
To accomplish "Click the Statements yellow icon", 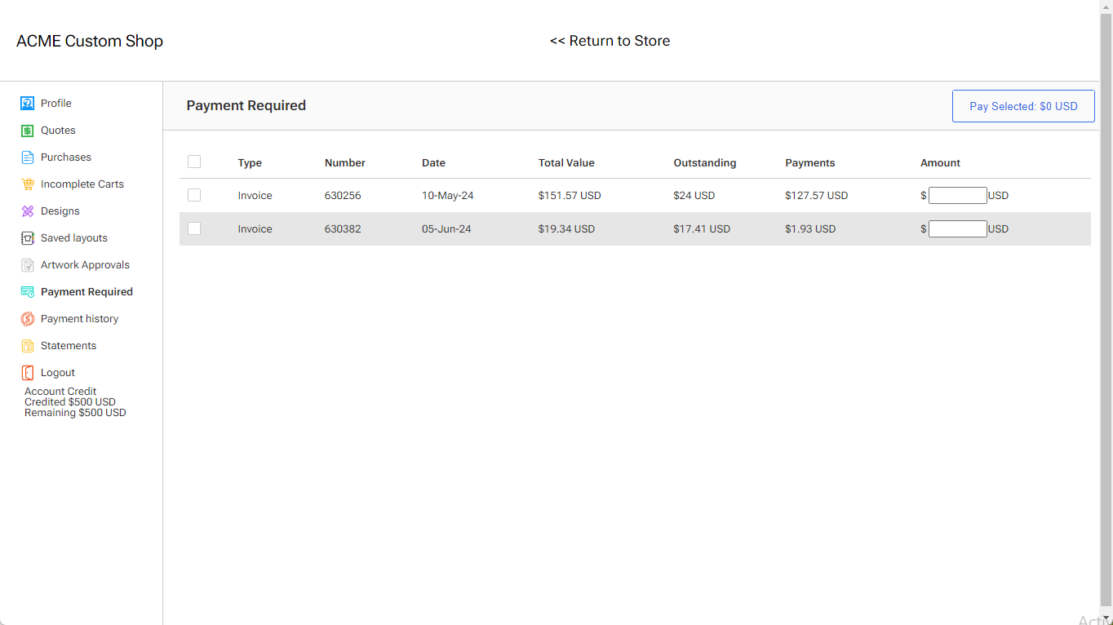I will [27, 346].
